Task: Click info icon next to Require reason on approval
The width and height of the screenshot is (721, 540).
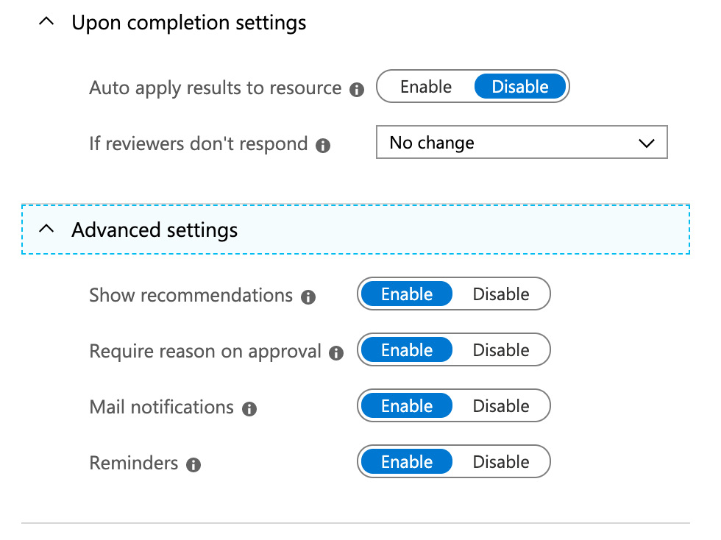Action: [336, 353]
